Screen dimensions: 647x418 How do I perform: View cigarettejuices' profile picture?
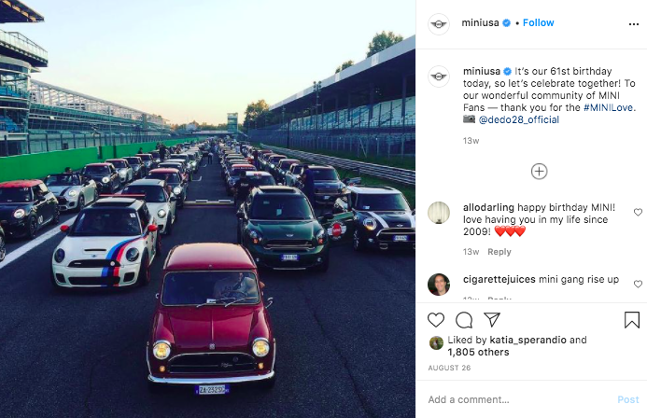[439, 285]
